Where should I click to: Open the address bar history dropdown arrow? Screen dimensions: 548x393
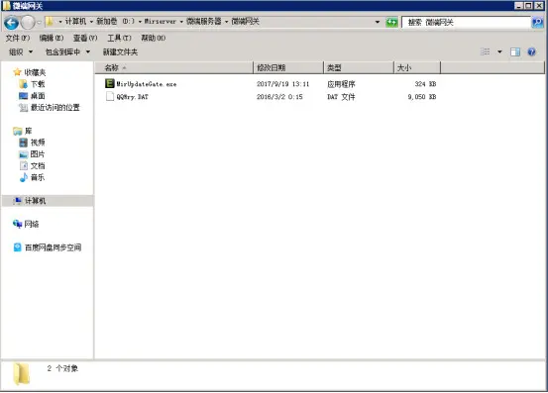378,22
